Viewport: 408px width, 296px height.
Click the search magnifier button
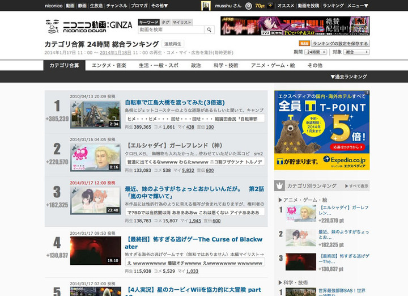(209, 29)
